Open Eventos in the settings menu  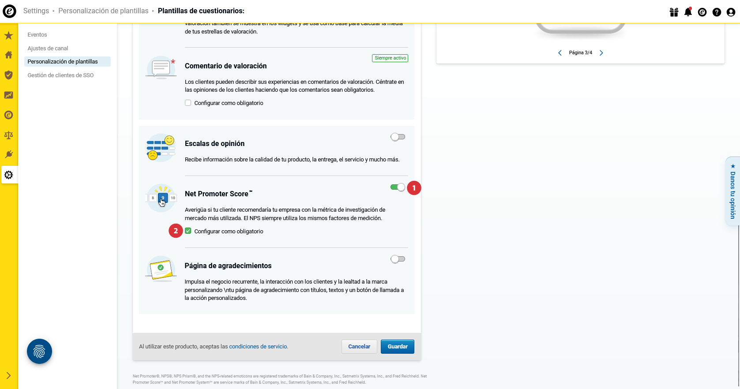tap(37, 35)
